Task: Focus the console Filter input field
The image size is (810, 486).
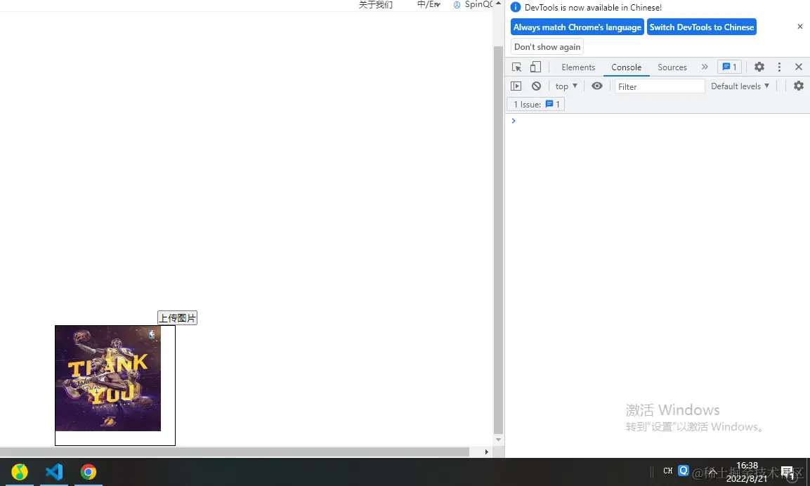Action: [660, 86]
